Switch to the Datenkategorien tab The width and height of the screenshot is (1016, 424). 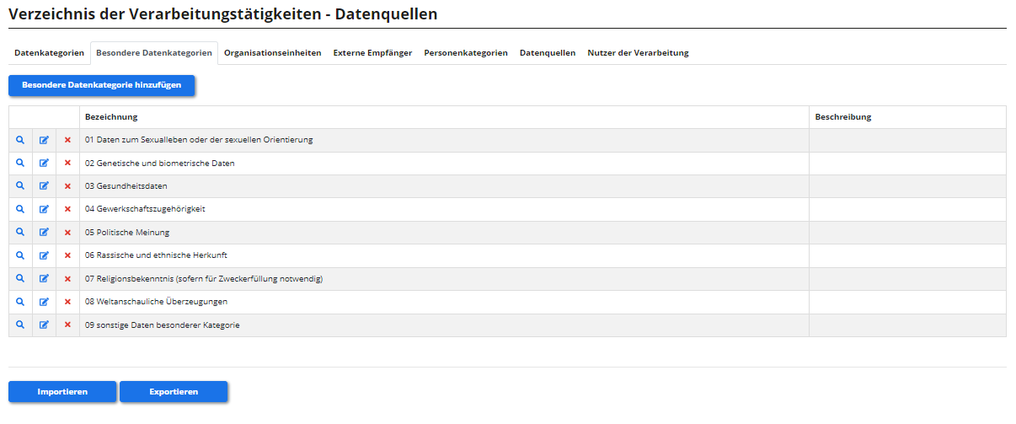(49, 52)
